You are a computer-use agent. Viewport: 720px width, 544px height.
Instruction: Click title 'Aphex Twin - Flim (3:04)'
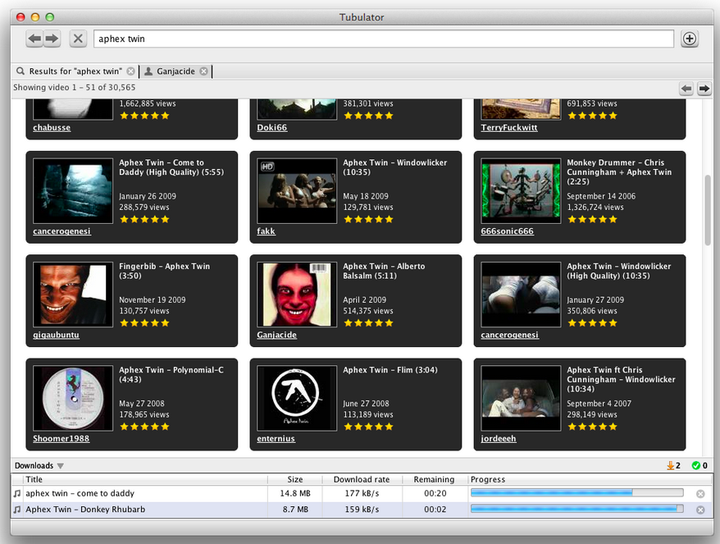coord(390,370)
